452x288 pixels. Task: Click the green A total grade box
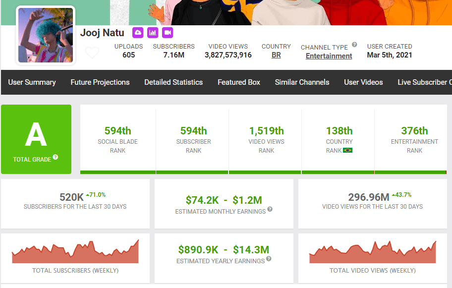pyautogui.click(x=36, y=139)
